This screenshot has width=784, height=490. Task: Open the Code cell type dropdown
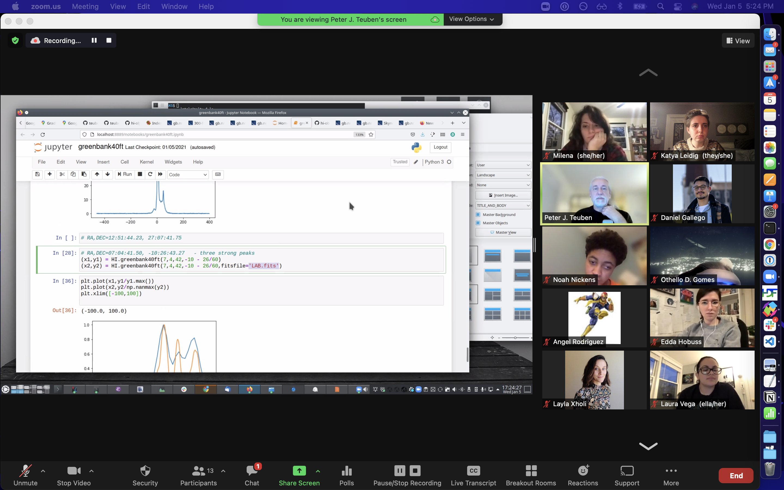click(188, 174)
